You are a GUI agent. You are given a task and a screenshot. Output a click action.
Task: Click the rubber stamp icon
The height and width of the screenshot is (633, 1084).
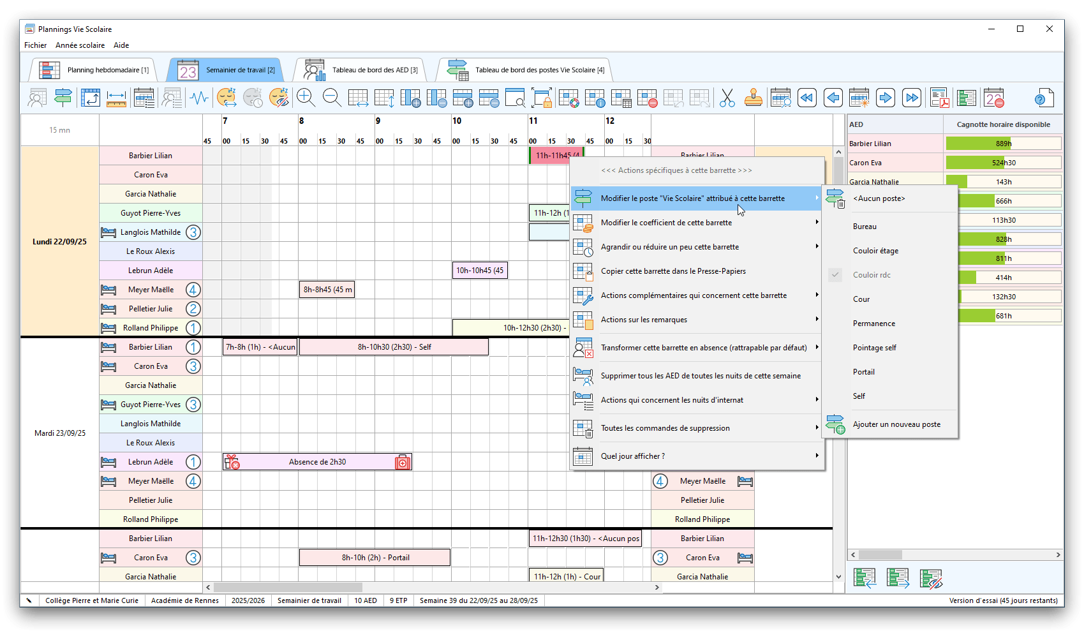coord(753,98)
